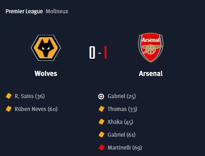205x156 pixels.
Task: Click the Arsenal club crest
Action: coord(151,48)
